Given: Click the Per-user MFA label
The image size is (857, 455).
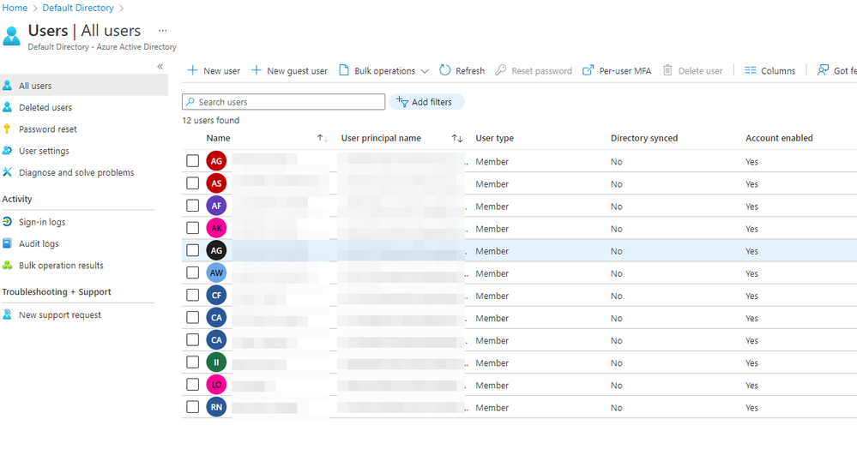Looking at the screenshot, I should click(x=625, y=70).
